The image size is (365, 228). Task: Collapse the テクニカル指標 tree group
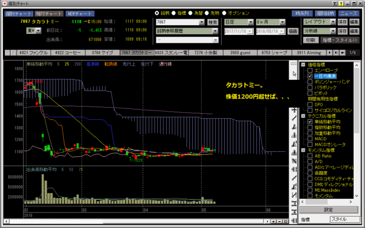coord(303,116)
